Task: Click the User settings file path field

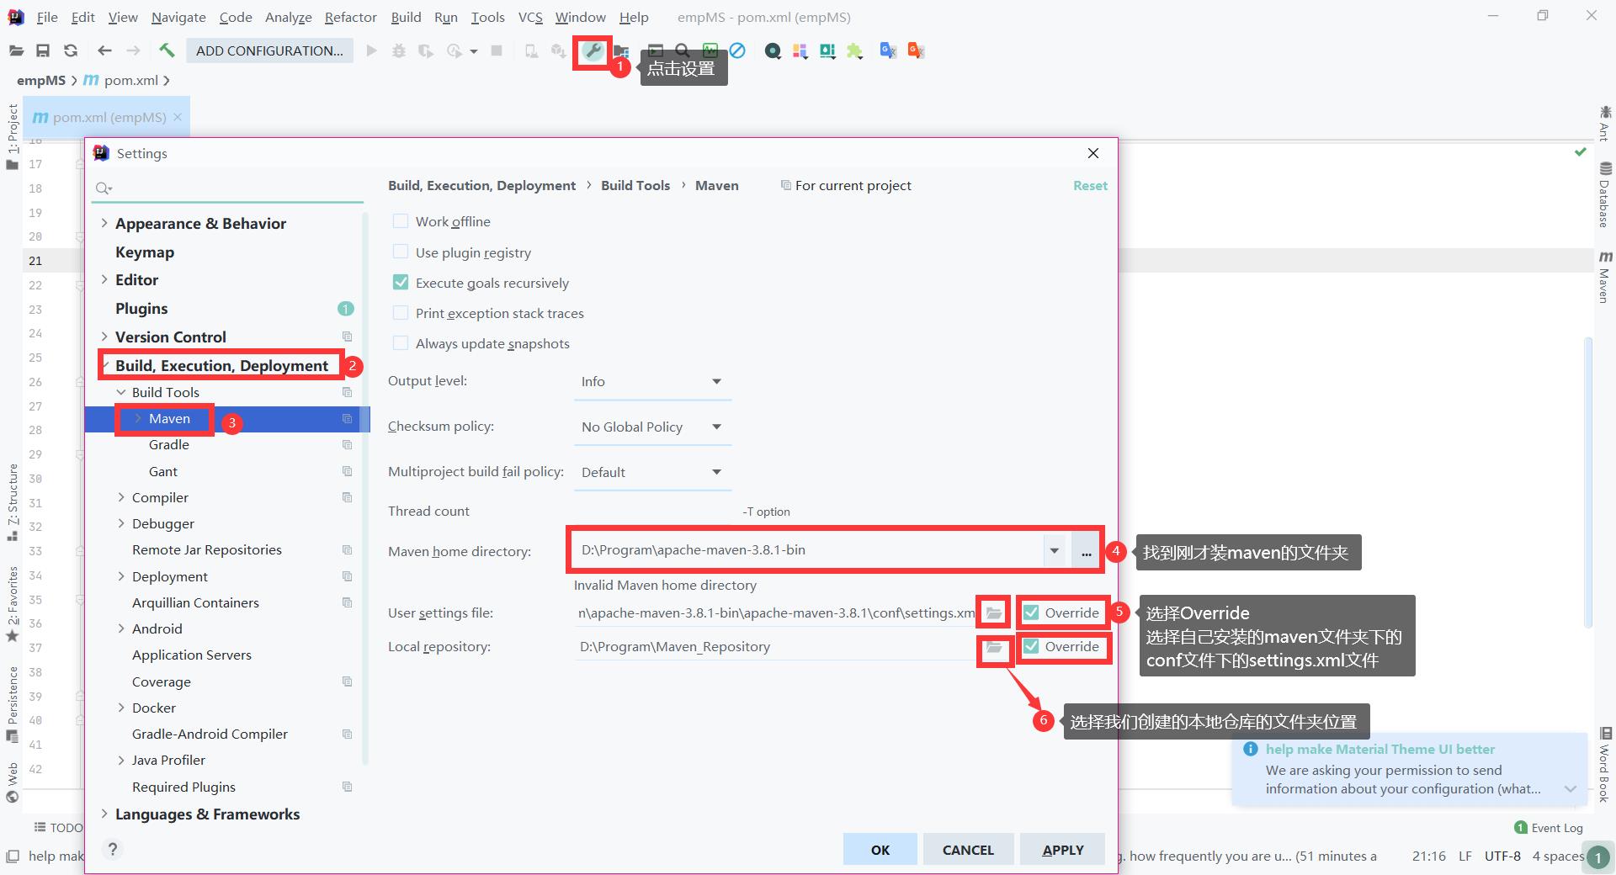Action: tap(774, 612)
